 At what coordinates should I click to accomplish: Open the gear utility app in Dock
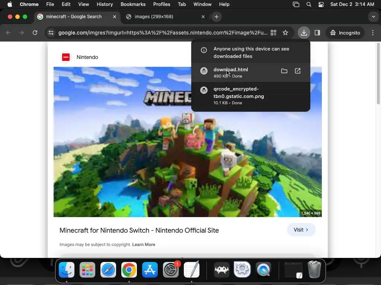(242, 269)
